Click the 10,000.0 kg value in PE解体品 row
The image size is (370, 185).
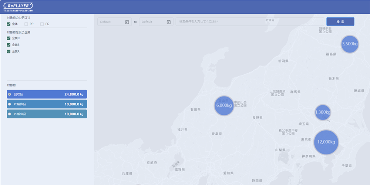[x=74, y=104]
